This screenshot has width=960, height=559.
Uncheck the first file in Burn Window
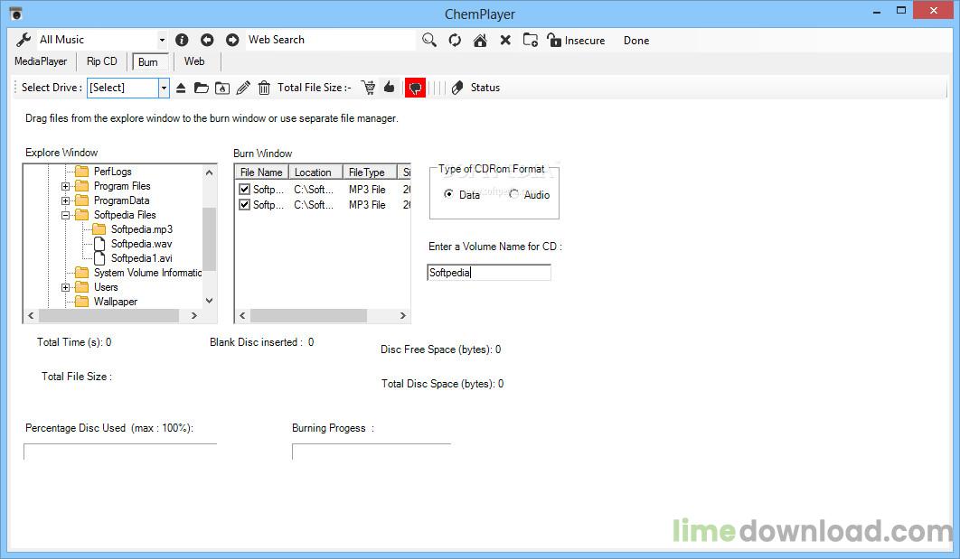[x=244, y=190]
